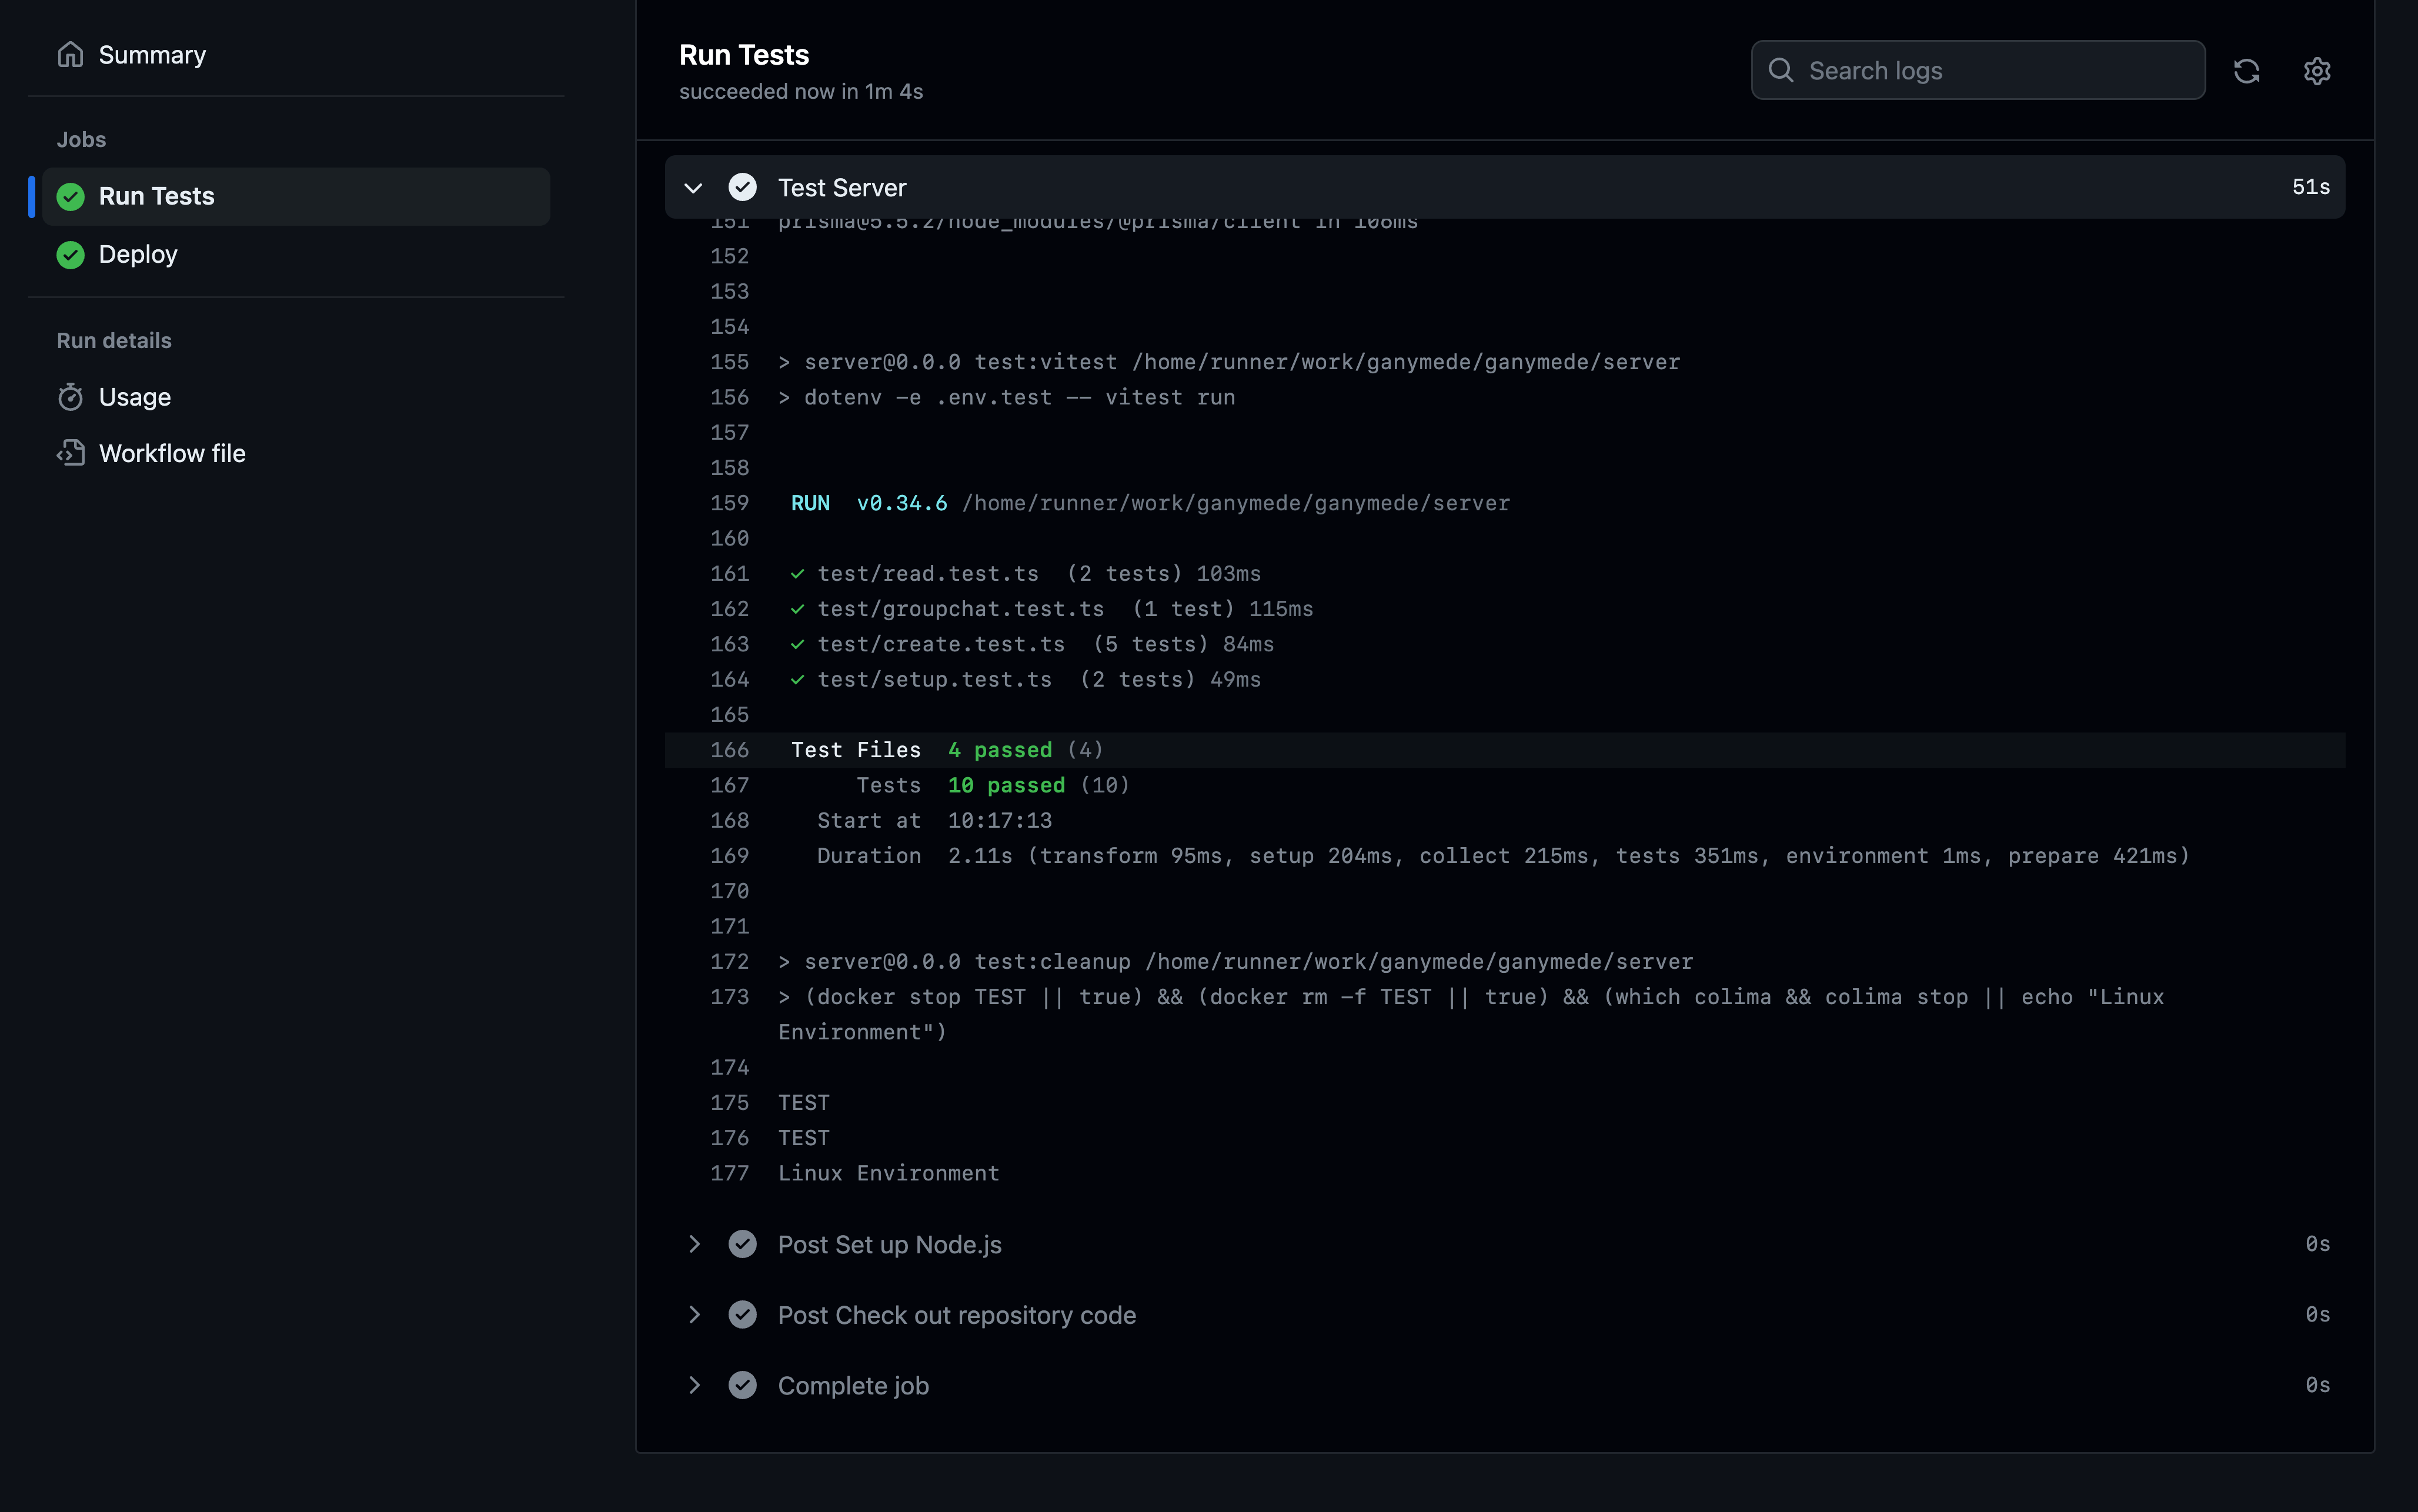
Task: Click the Deploy green checkmark icon
Action: click(70, 255)
